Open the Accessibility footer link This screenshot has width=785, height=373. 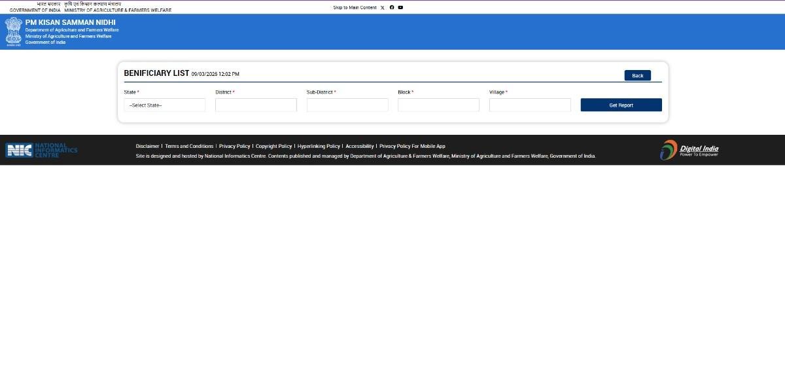click(x=360, y=146)
